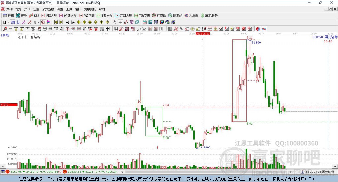Toggle the crosshair cursor tool
This screenshot has height=182, width=338.
click(x=120, y=22)
